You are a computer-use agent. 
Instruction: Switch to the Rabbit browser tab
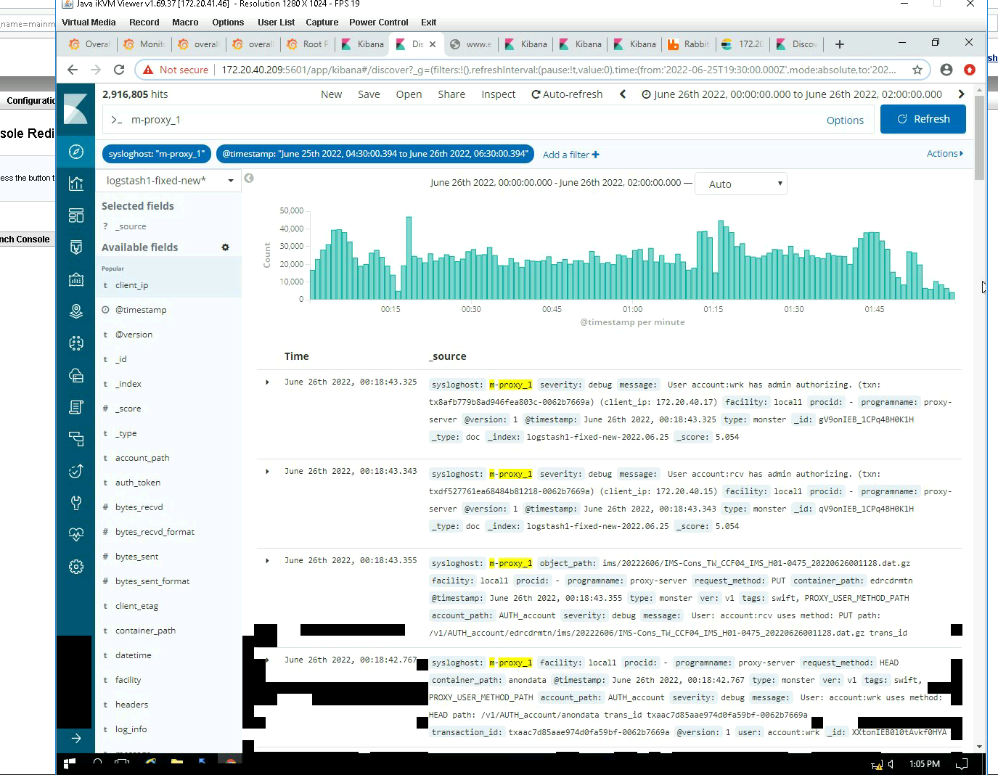click(x=689, y=44)
